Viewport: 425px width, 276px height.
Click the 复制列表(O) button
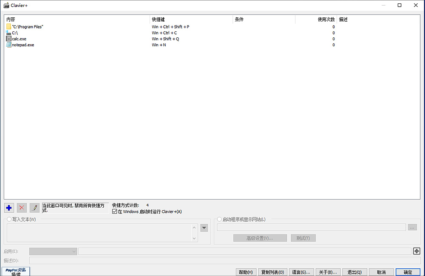coord(272,272)
